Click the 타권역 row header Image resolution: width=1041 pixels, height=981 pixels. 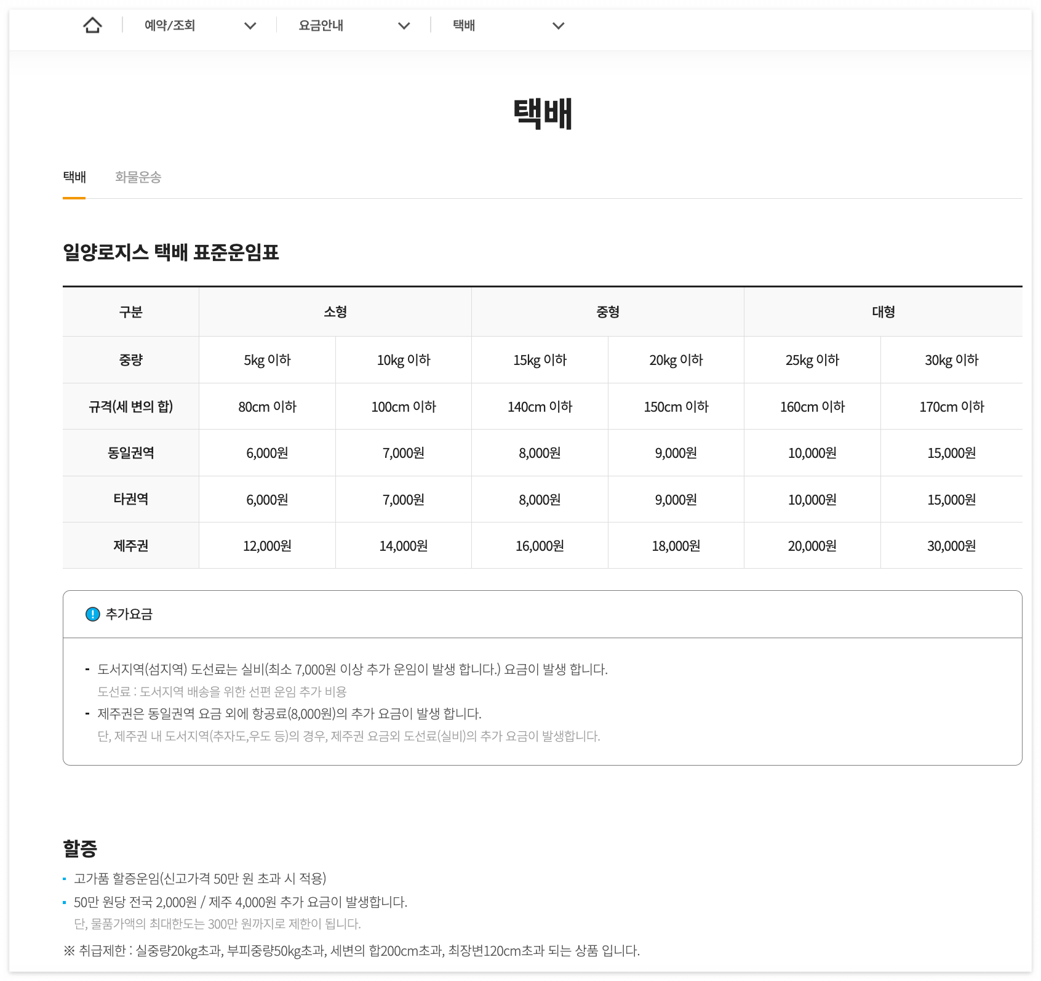(130, 499)
